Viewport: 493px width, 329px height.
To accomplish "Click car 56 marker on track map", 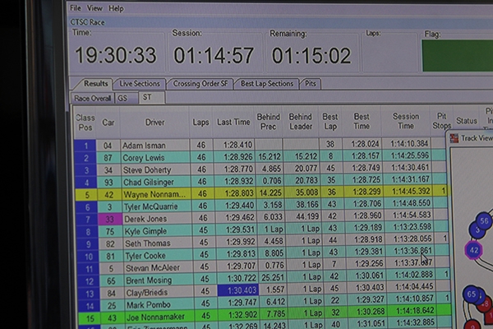I will (484, 221).
